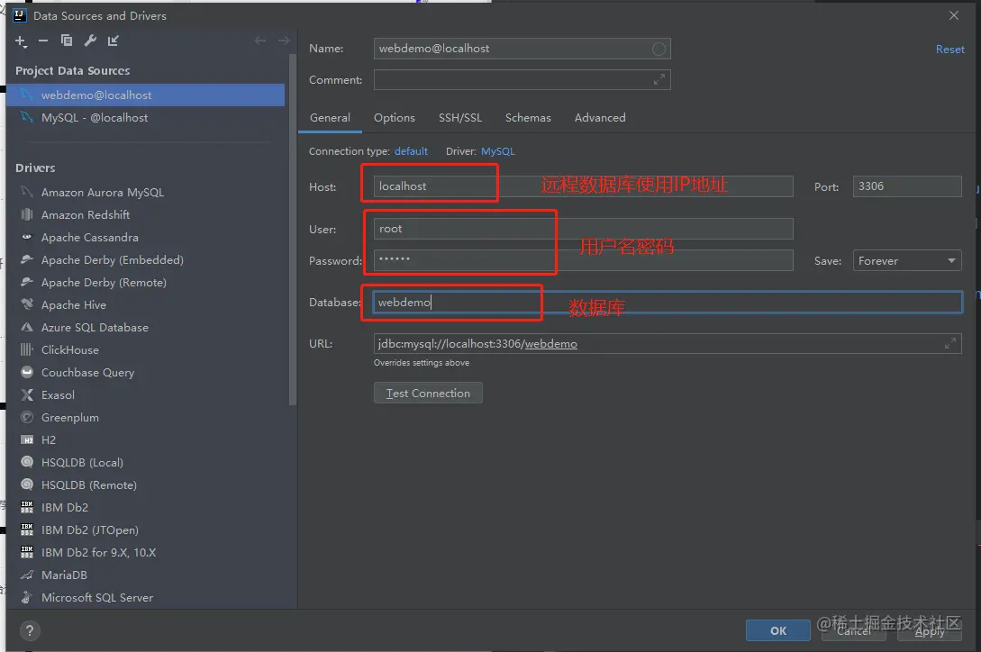981x652 pixels.
Task: Open the SSH/SSL tab
Action: 460,118
